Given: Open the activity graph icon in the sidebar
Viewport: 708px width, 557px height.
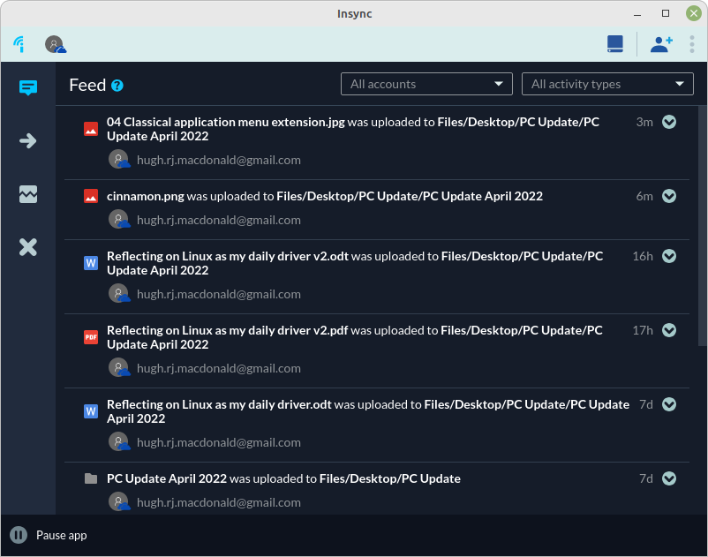Looking at the screenshot, I should coord(27,194).
